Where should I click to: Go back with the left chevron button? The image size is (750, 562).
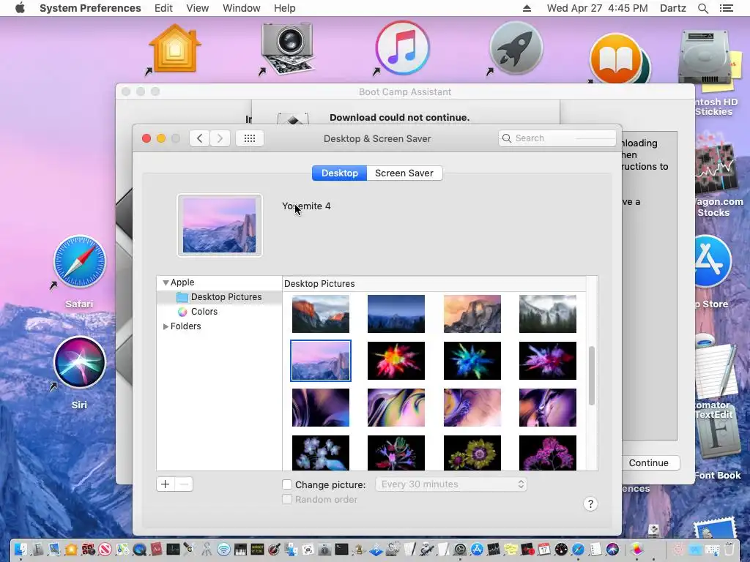click(199, 138)
